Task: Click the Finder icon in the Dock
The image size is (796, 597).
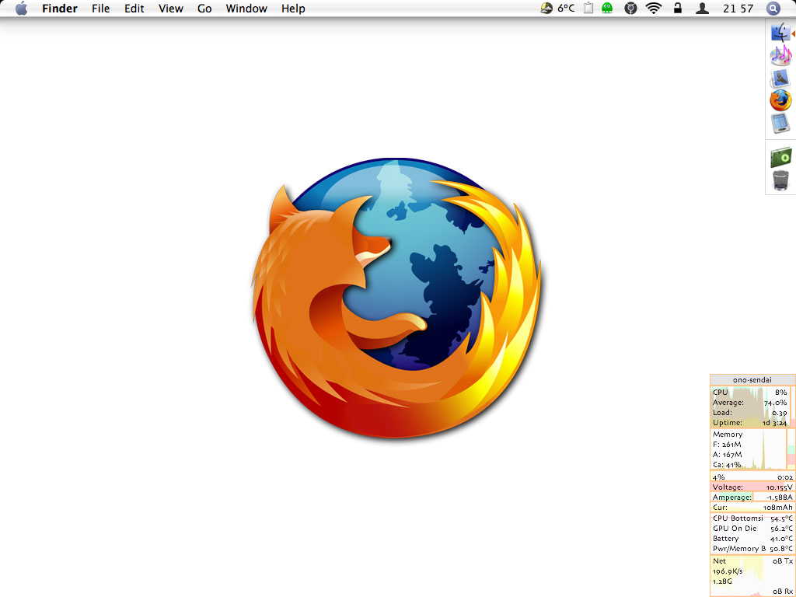Action: (780, 33)
